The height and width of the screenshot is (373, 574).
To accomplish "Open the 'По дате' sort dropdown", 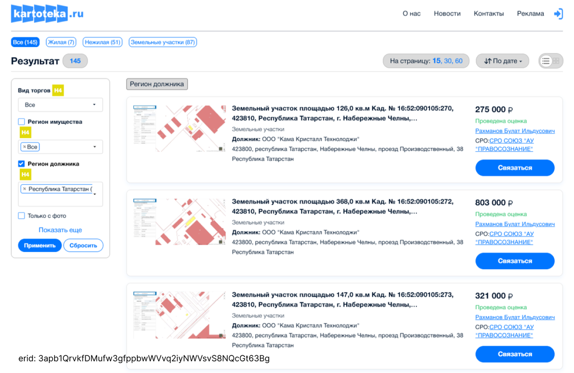I will (x=502, y=61).
